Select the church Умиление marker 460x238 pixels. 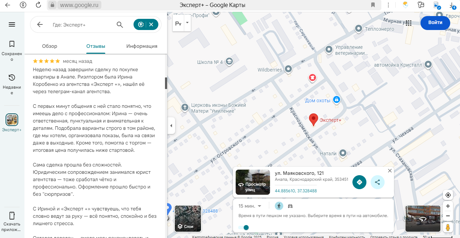[185, 107]
